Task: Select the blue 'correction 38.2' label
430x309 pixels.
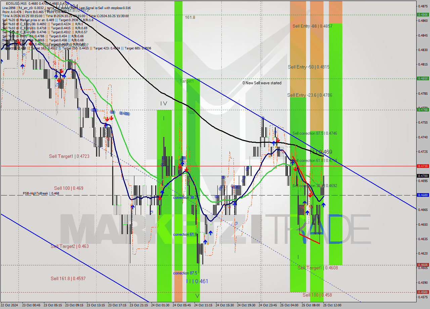Action: [x=185, y=198]
